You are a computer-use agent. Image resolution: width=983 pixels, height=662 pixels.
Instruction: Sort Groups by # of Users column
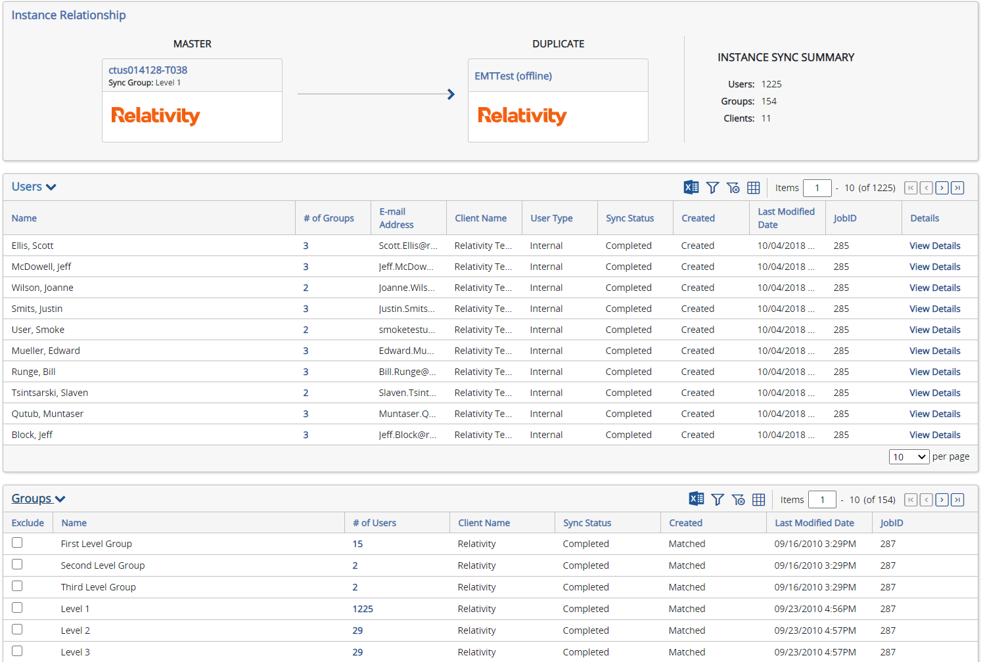tap(375, 523)
